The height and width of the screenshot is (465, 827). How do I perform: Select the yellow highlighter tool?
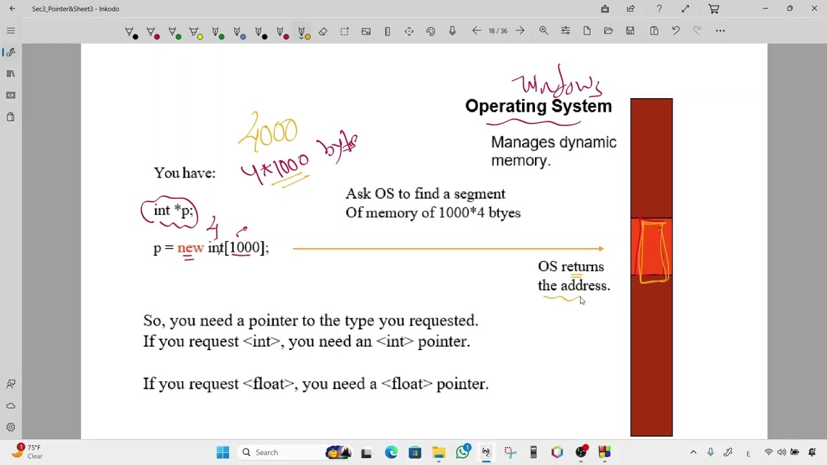pos(196,31)
